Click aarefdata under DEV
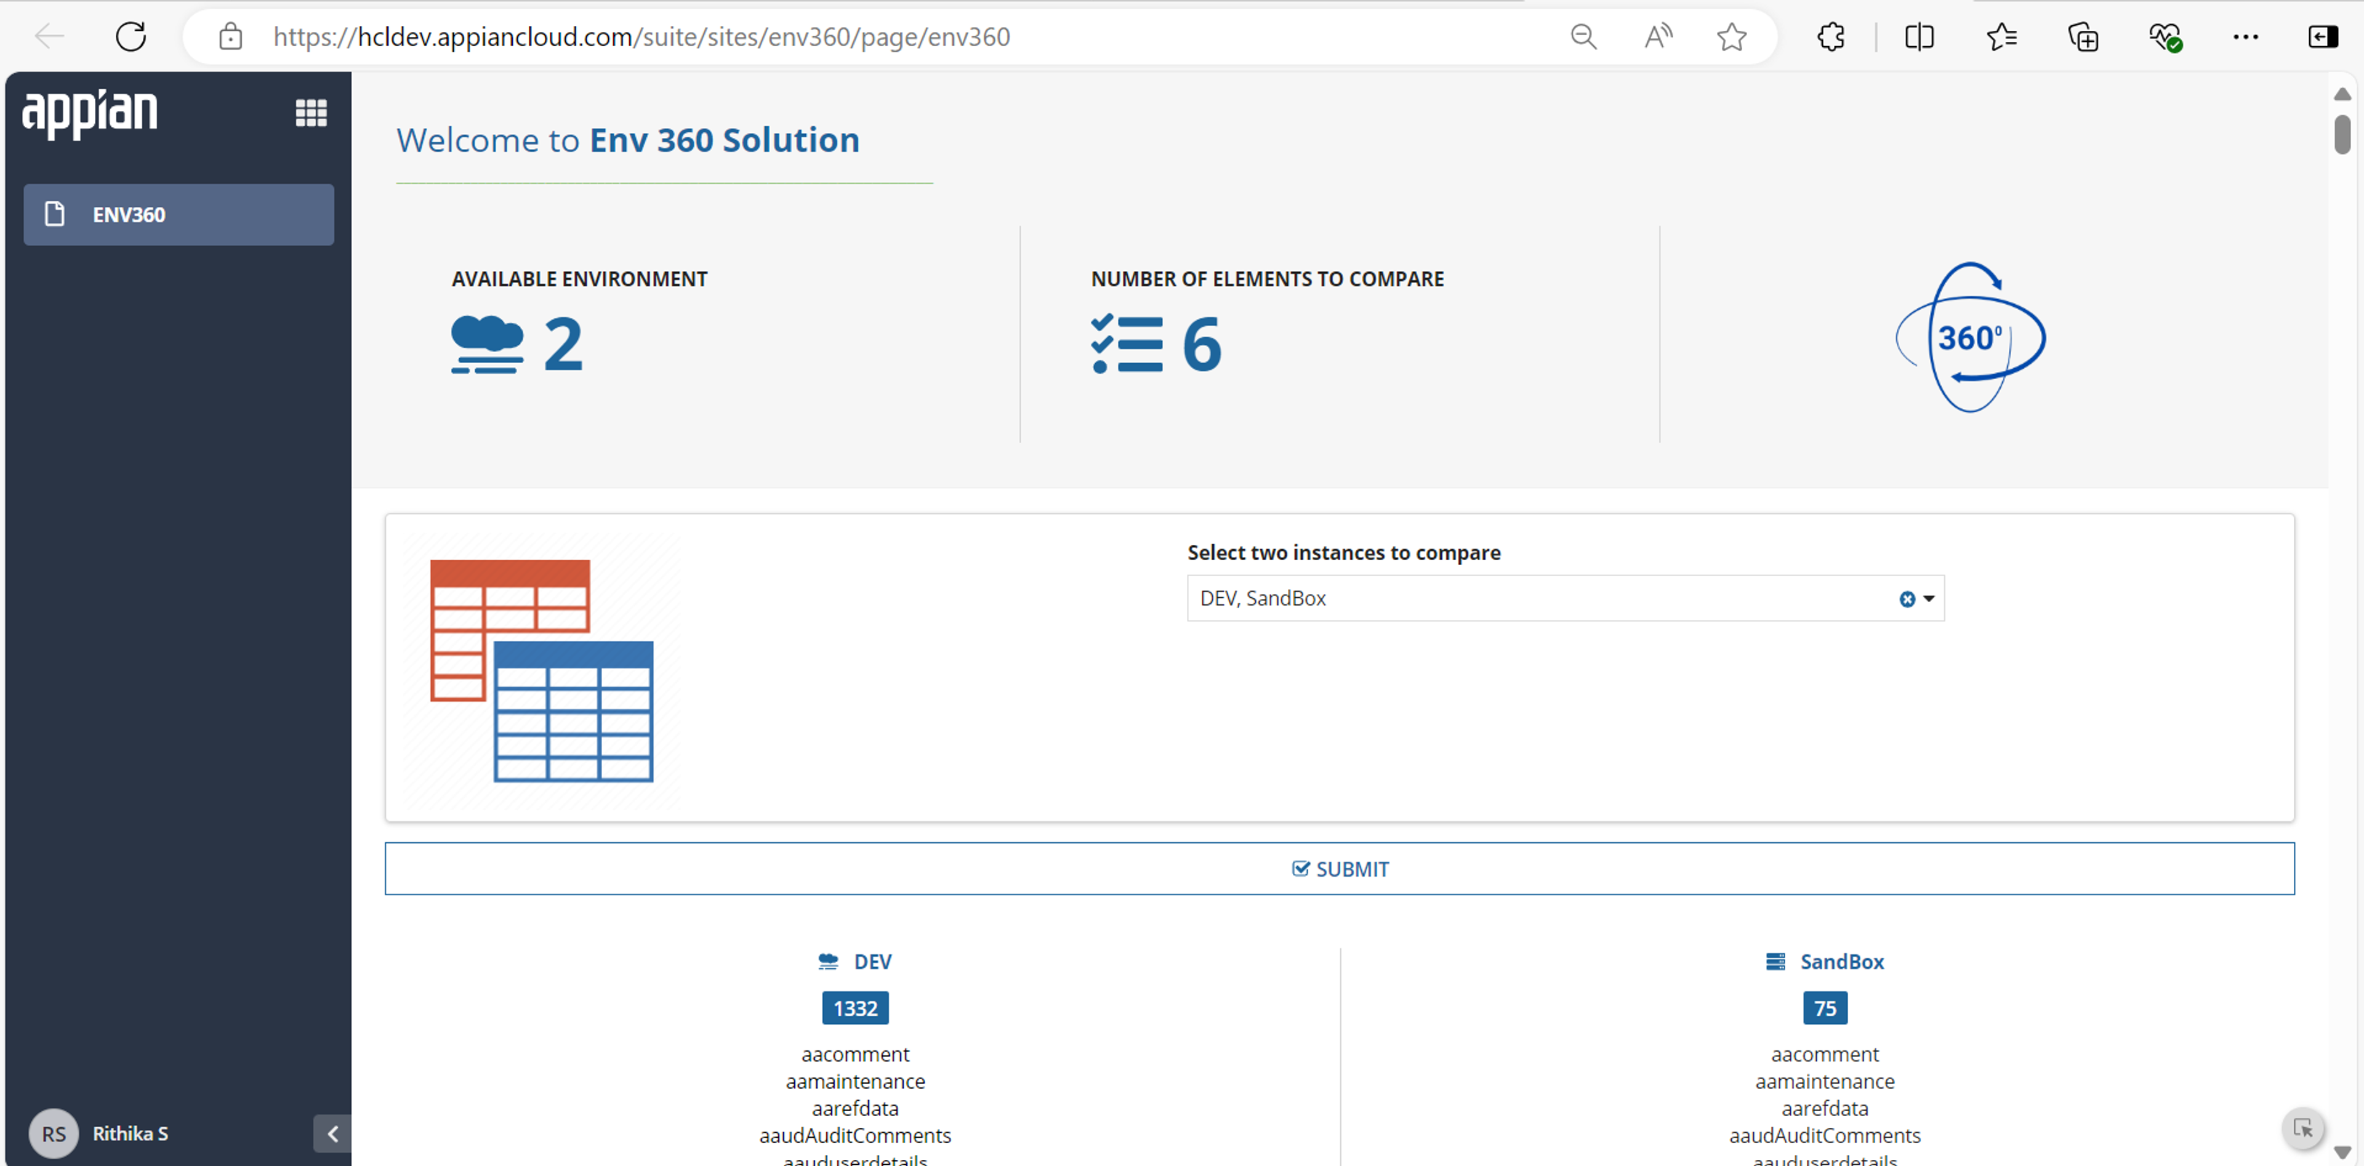The height and width of the screenshot is (1166, 2364). [x=855, y=1108]
